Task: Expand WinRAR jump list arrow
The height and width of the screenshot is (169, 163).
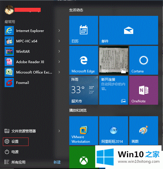Action: point(59,51)
